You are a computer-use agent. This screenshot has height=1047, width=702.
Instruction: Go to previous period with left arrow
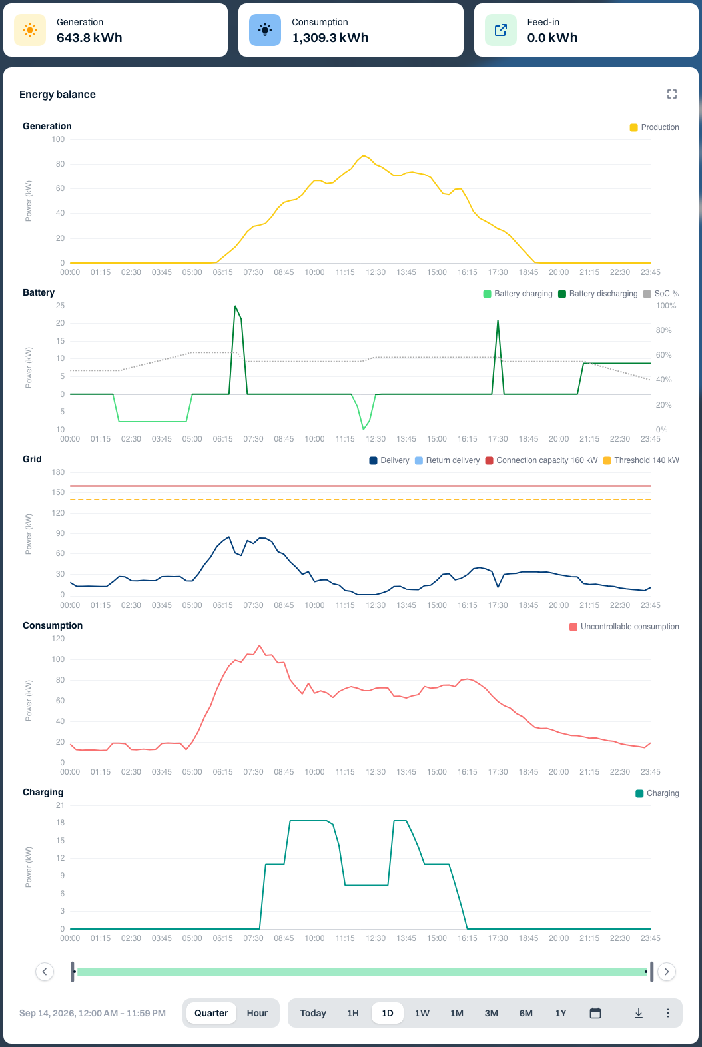(x=45, y=972)
